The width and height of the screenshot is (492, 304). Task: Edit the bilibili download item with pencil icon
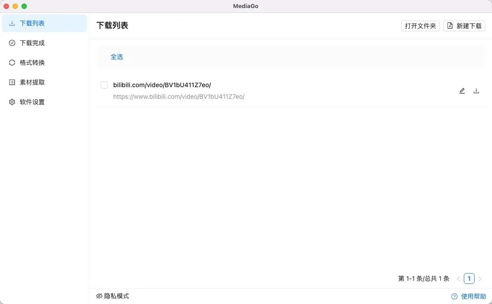coord(462,91)
